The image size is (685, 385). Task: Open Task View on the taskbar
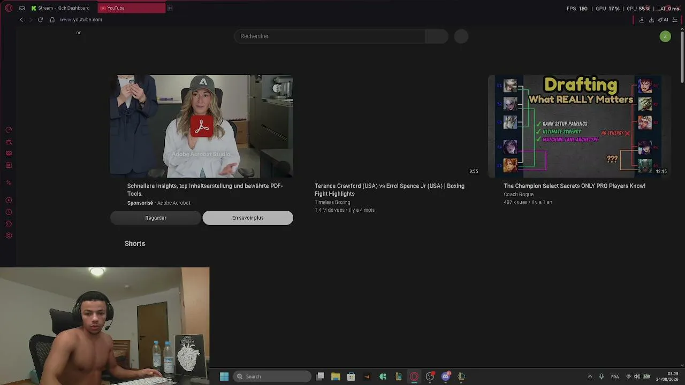coord(320,376)
